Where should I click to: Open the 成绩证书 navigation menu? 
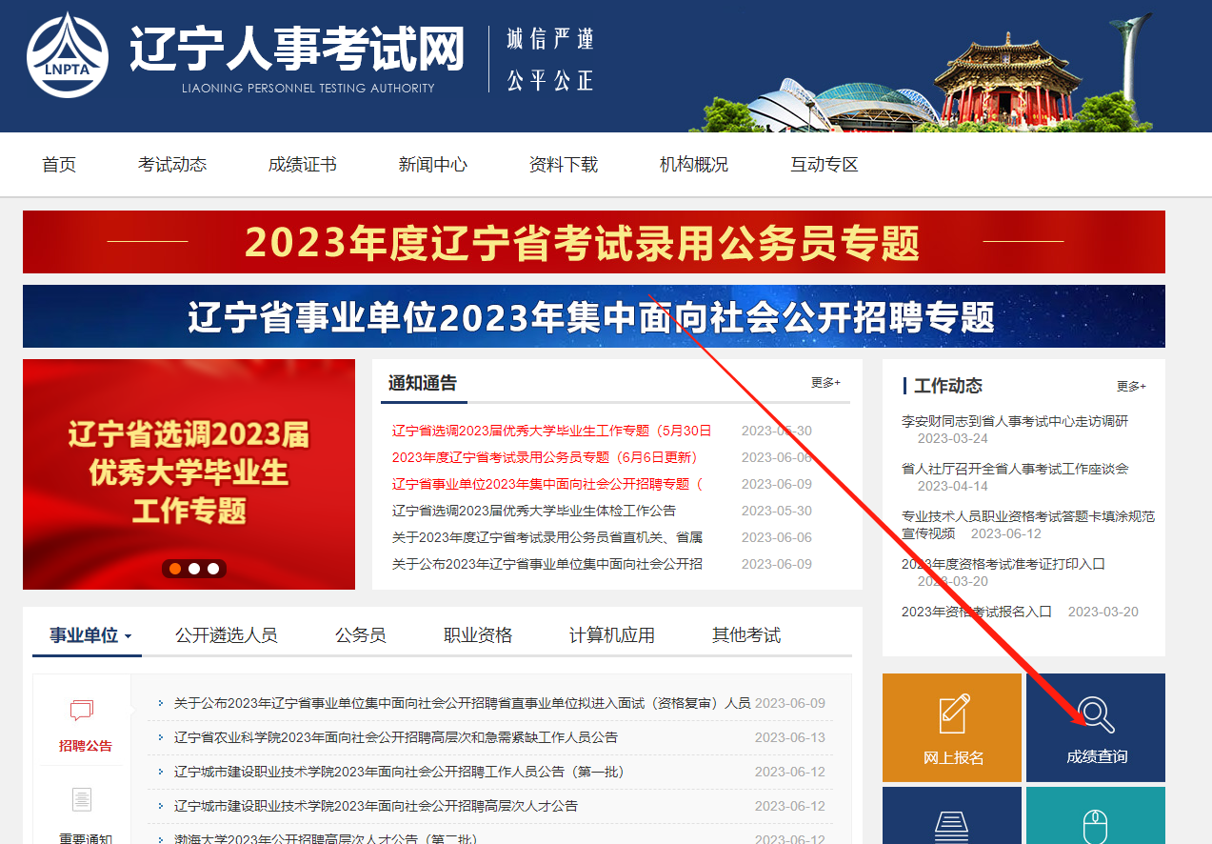pos(303,165)
